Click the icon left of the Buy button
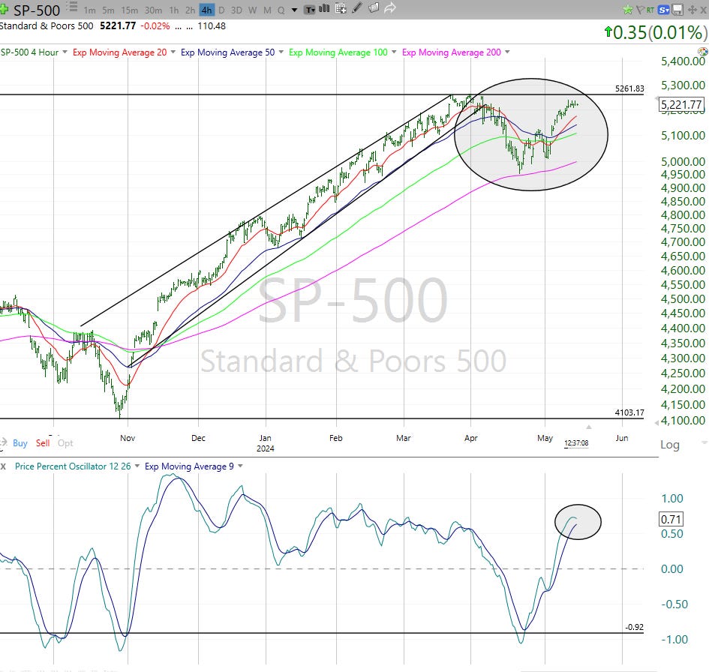 pyautogui.click(x=3, y=442)
